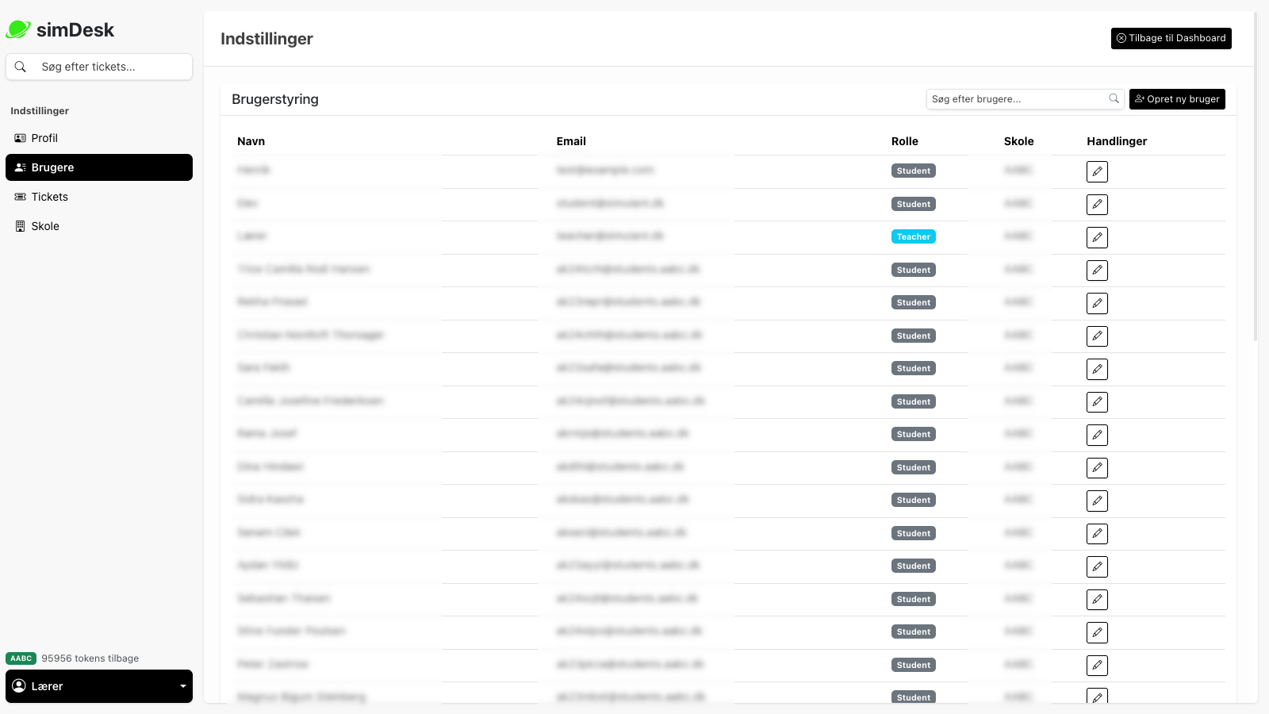Expand the Lærer menu via caret arrow
Screen dimensions: 1269x714
(183, 686)
